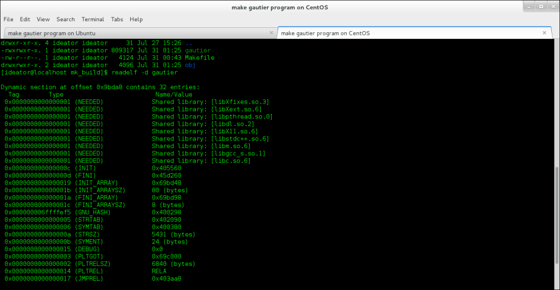This screenshot has width=560, height=290.
Task: Click the 6840 (bytes) value
Action: [x=173, y=264]
